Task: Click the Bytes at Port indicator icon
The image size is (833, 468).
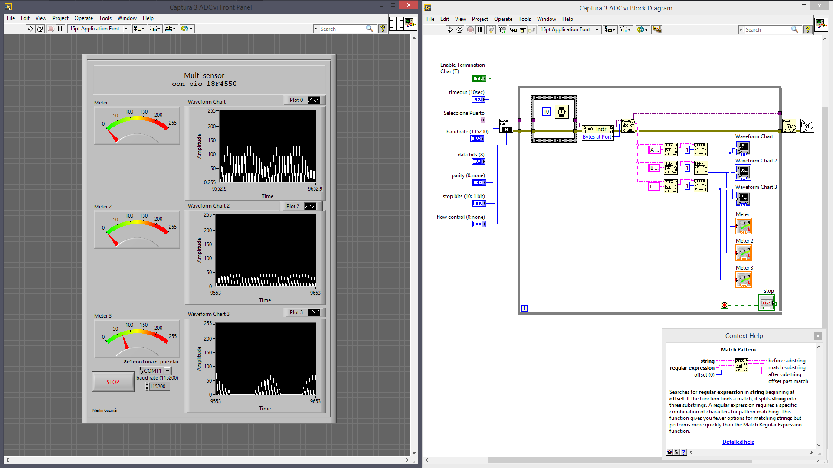Action: coord(597,136)
